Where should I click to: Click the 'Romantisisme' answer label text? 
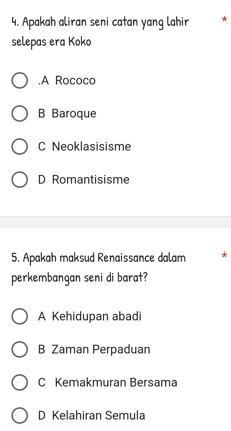click(x=90, y=180)
